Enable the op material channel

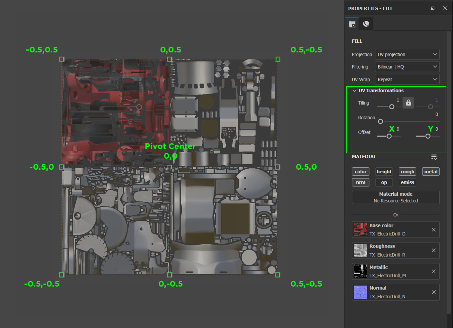[x=384, y=182]
